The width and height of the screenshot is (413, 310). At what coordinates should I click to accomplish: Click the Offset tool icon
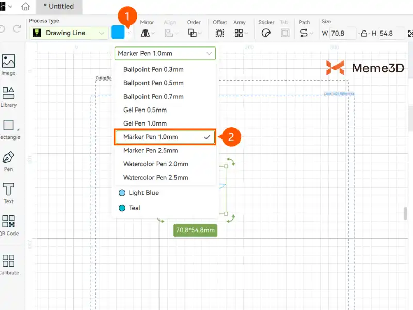[220, 33]
